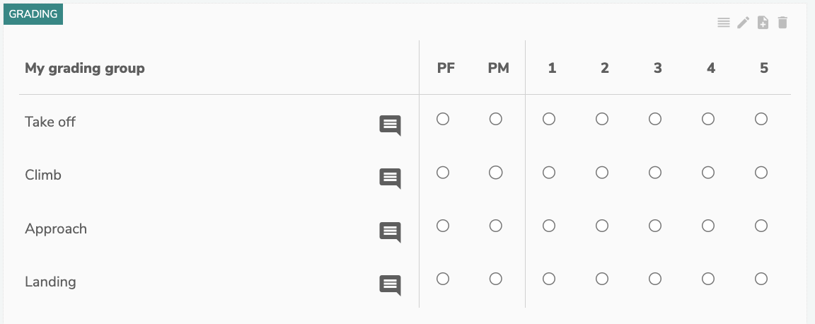Open comment for Climb row
The image size is (815, 324).
click(390, 178)
